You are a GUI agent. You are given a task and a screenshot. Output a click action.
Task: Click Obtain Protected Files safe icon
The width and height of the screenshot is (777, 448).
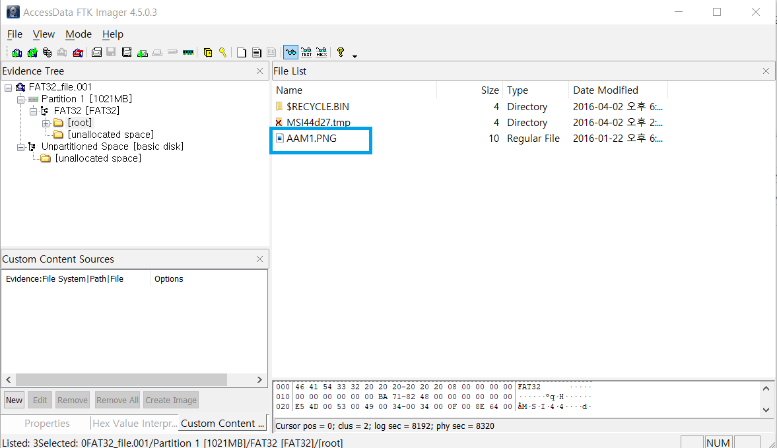click(x=208, y=53)
